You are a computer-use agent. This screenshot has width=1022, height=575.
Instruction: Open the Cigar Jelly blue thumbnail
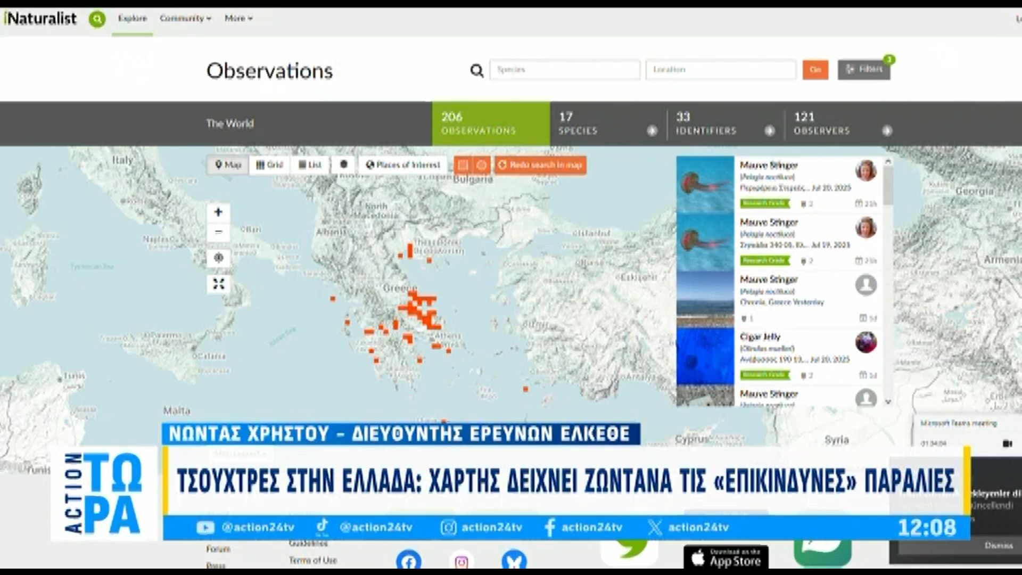(x=705, y=356)
